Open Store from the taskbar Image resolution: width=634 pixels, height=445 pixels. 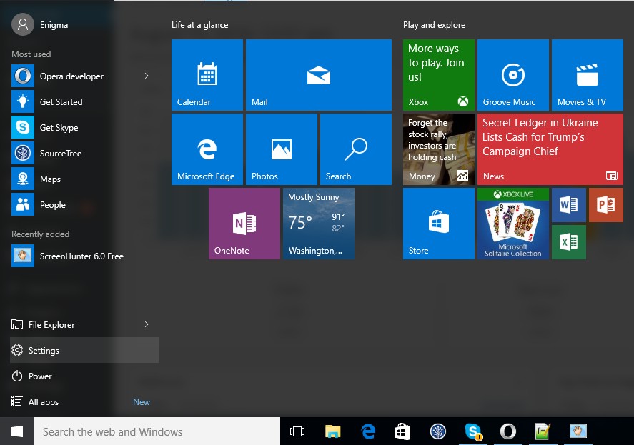(402, 431)
